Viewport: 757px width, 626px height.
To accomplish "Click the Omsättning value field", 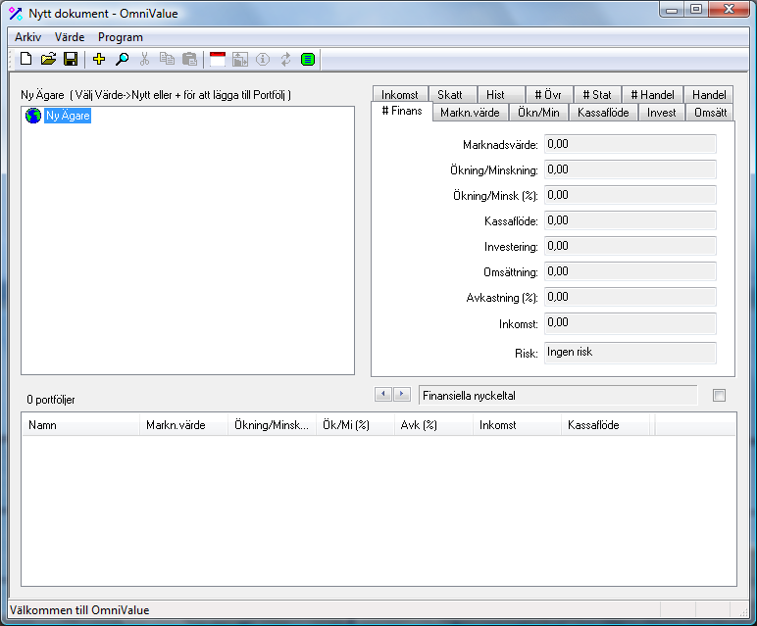I will [x=631, y=272].
